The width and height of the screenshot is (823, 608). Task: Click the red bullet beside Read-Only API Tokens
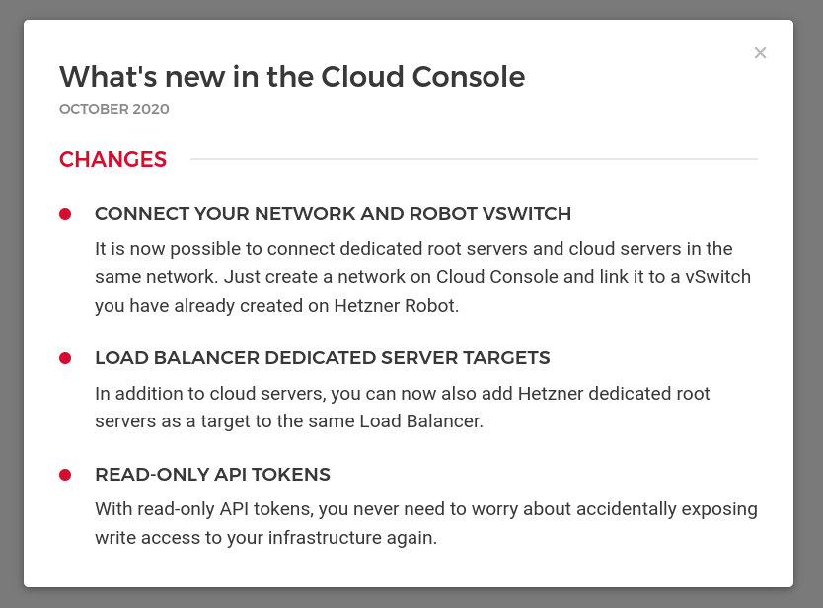click(65, 475)
